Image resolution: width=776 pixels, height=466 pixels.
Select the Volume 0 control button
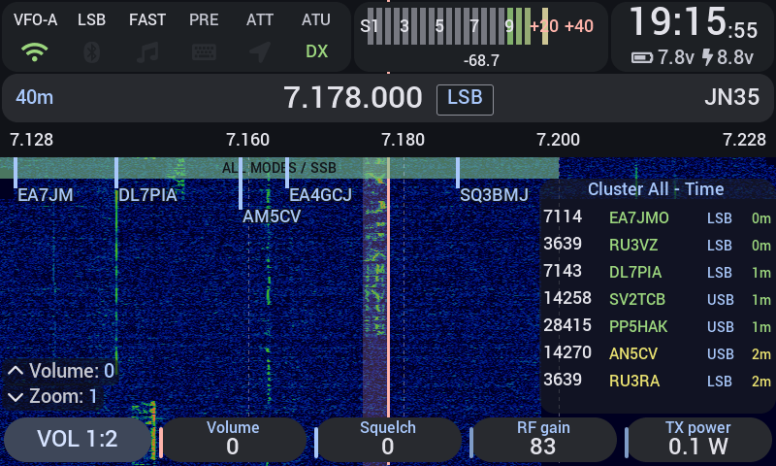point(233,439)
